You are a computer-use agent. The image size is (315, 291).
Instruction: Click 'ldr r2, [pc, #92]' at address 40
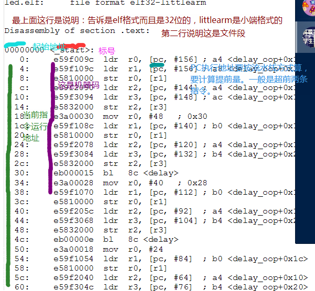[148, 211]
